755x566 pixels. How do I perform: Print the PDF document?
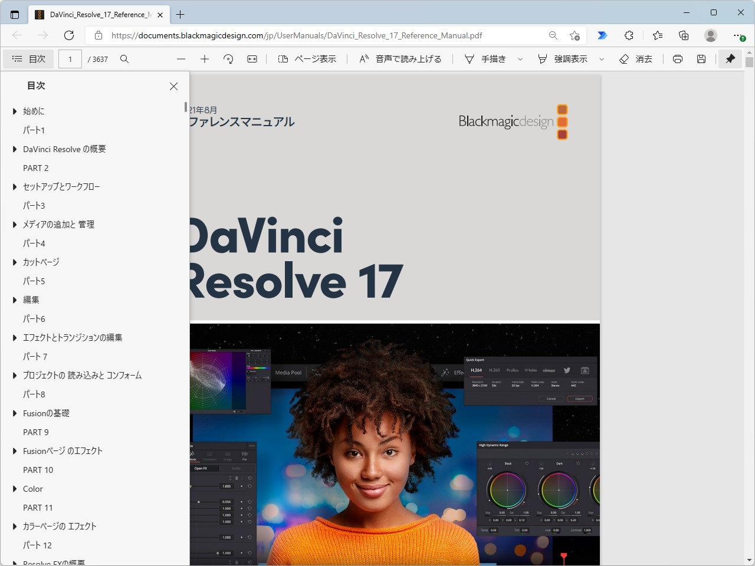[x=677, y=59]
